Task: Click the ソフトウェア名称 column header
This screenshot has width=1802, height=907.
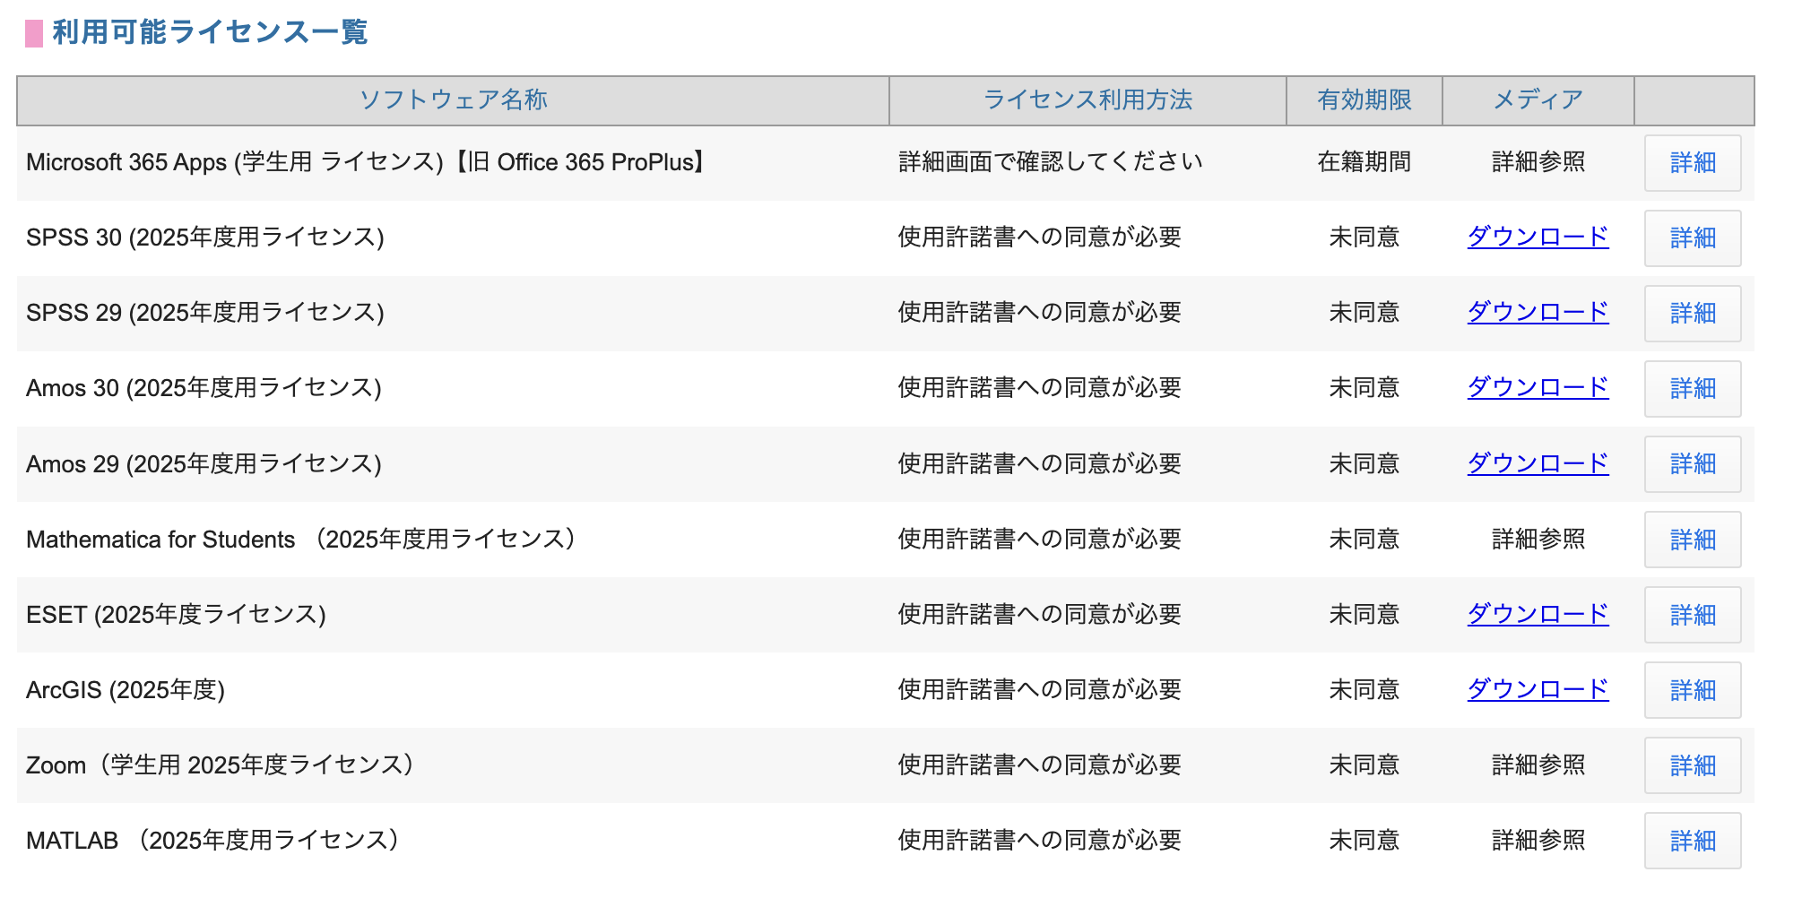Action: click(453, 99)
